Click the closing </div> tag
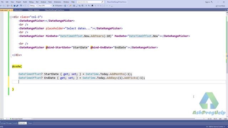Screen dimensions: 228x128 coord(17,55)
